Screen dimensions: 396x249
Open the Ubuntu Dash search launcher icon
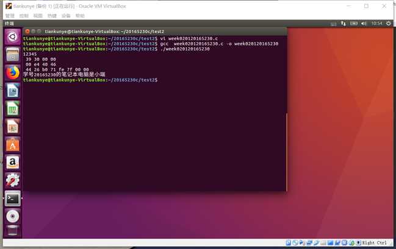[x=12, y=37]
